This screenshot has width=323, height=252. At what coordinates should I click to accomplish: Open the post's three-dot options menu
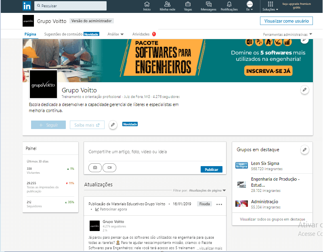click(x=219, y=204)
